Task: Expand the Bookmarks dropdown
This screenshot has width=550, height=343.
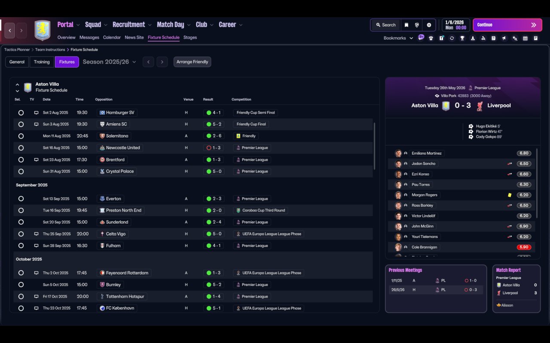Action: pos(398,38)
